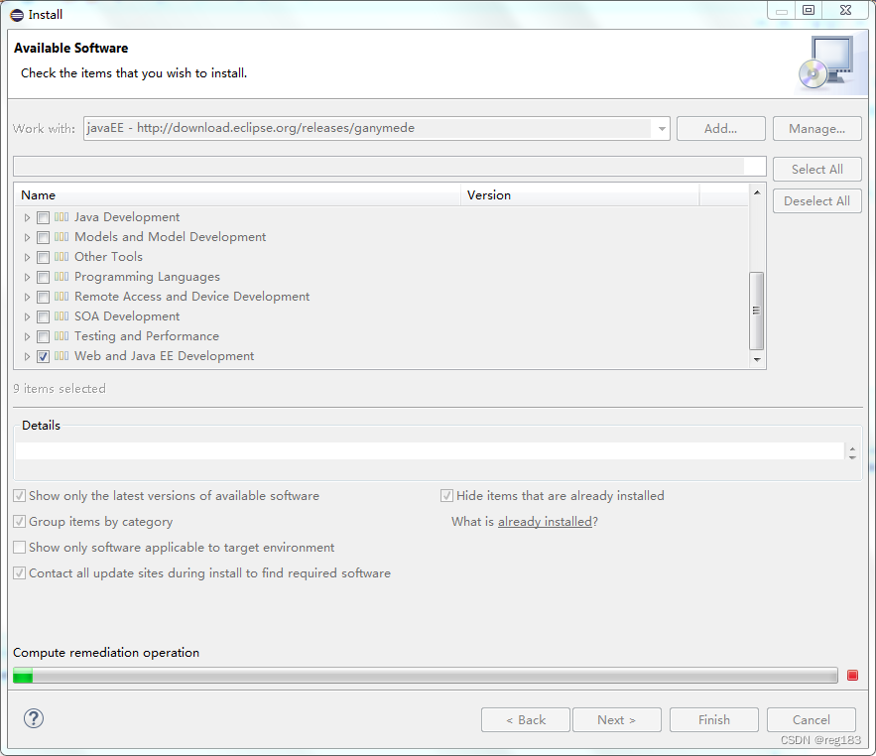Expand the Programming Languages node
The image size is (876, 756).
(27, 277)
